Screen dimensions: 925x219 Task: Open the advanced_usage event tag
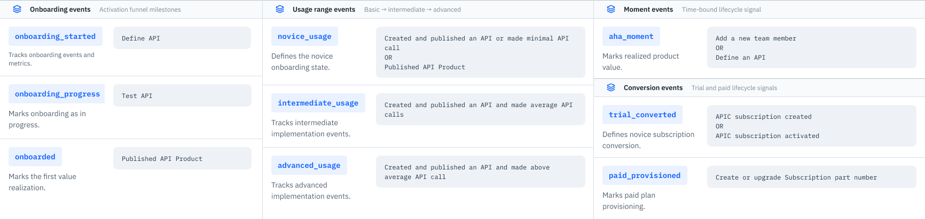[x=309, y=165]
